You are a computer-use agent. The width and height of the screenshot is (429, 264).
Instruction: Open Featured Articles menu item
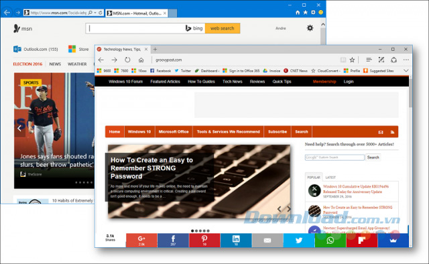166,82
